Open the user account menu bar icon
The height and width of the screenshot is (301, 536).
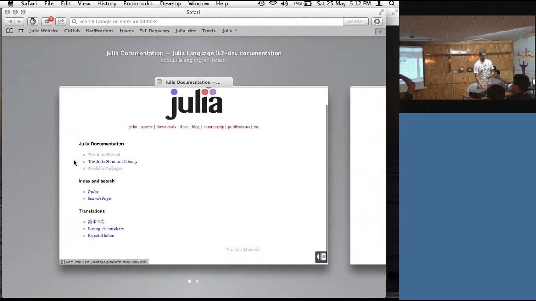[x=379, y=3]
